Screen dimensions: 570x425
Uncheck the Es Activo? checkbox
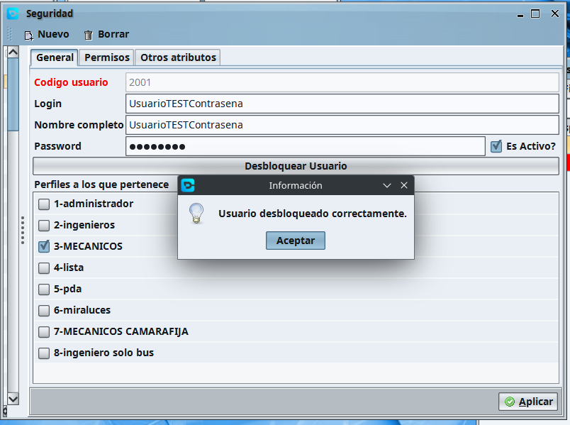[496, 146]
